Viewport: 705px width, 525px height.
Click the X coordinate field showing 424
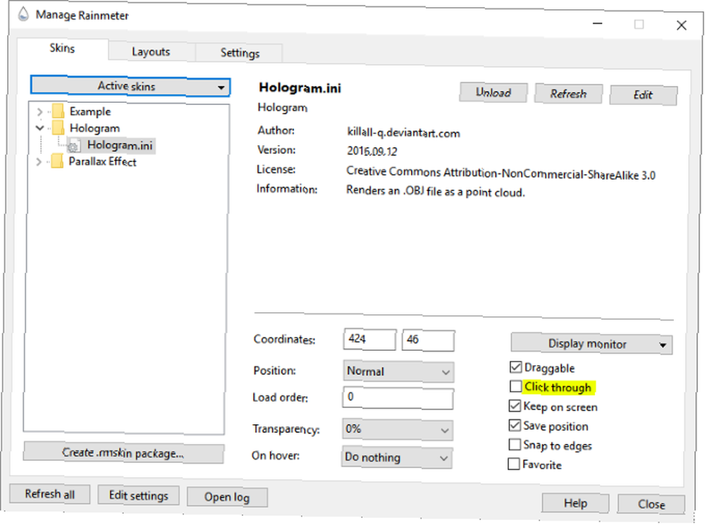[x=369, y=339]
